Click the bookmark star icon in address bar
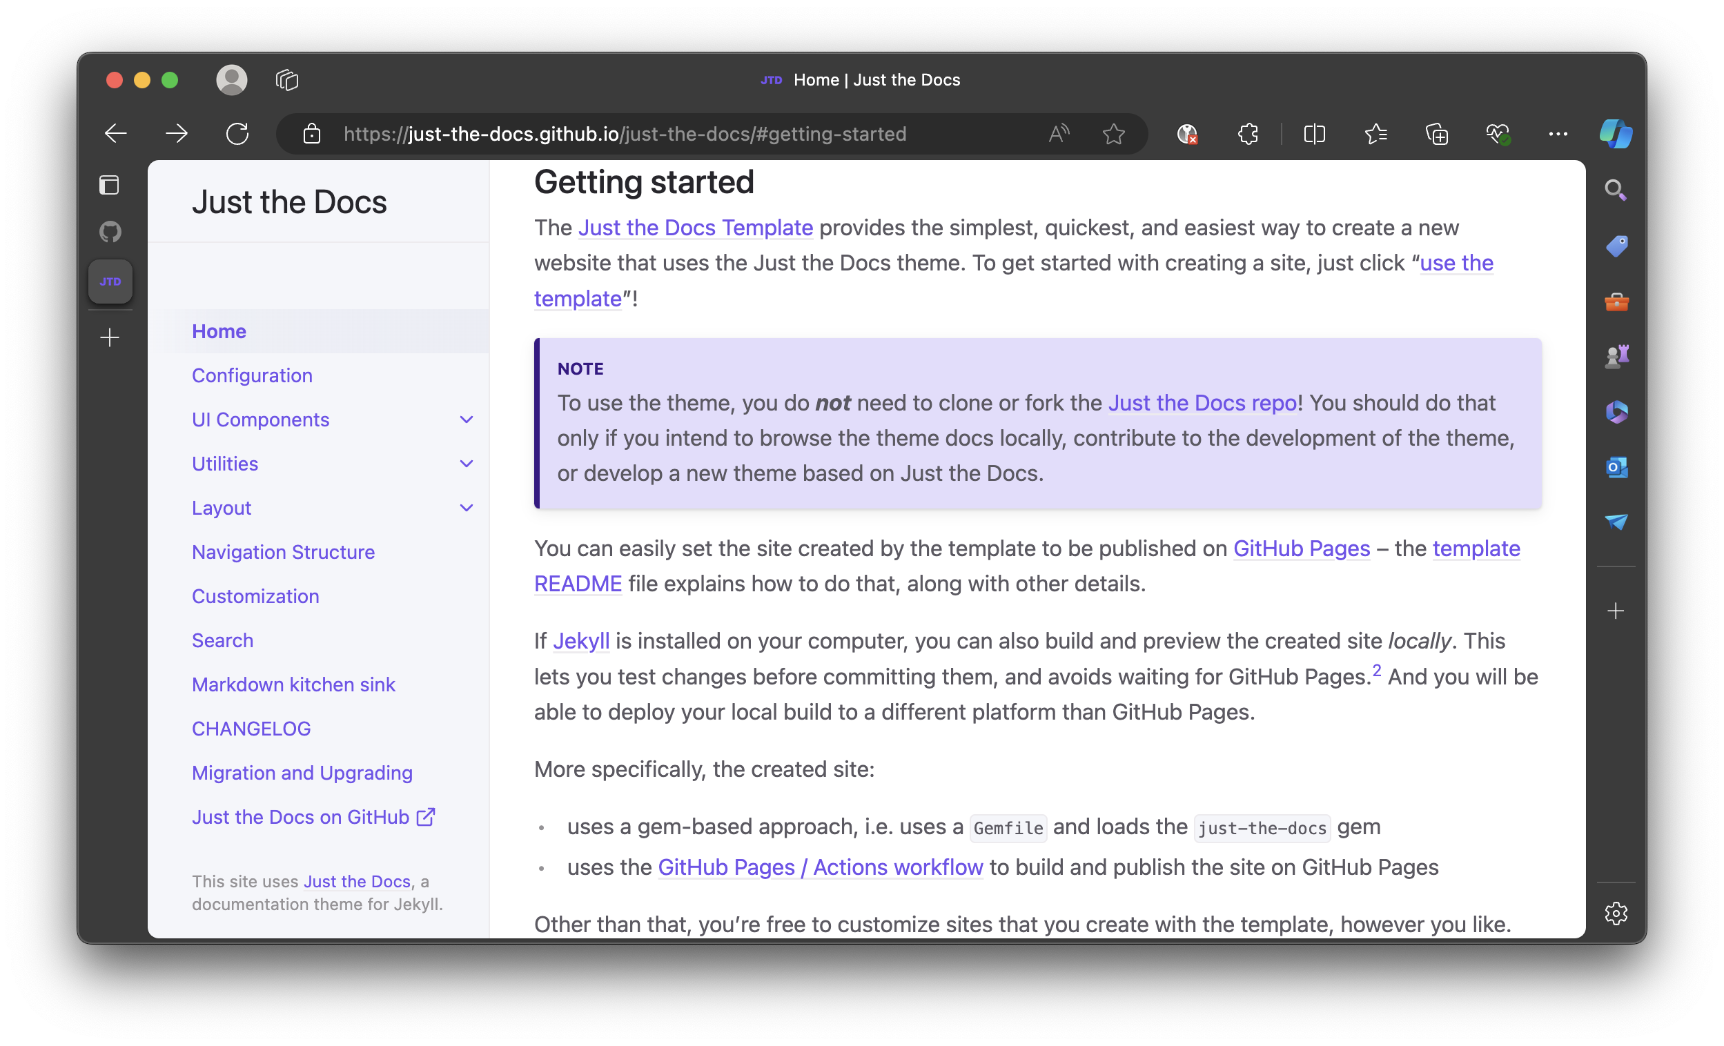Image resolution: width=1724 pixels, height=1046 pixels. tap(1115, 134)
